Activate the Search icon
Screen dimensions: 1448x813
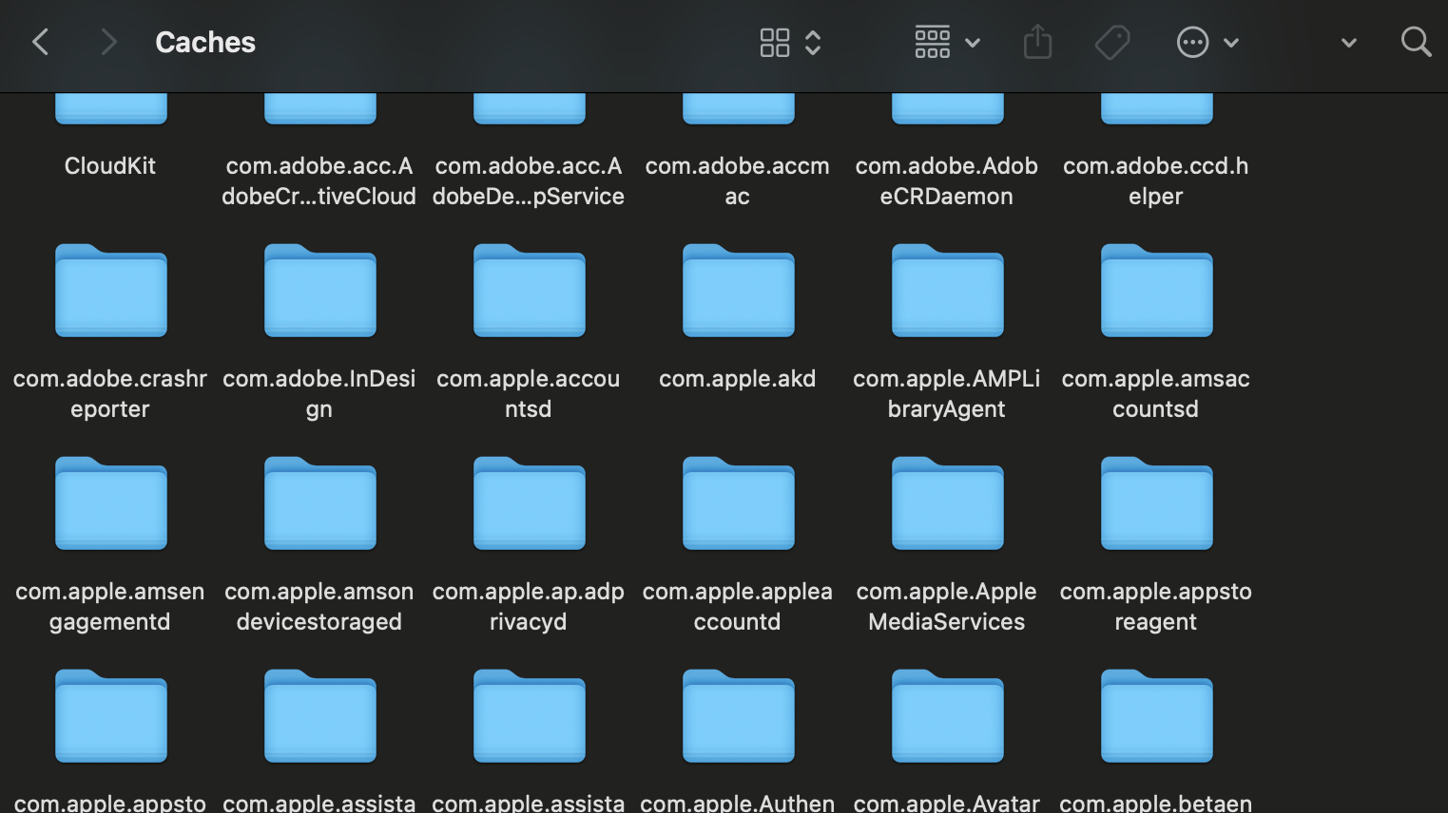pos(1416,42)
